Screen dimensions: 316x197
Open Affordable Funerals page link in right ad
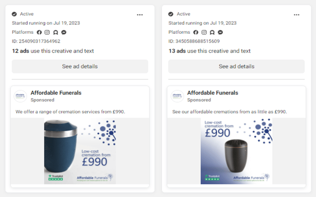[x=213, y=93]
